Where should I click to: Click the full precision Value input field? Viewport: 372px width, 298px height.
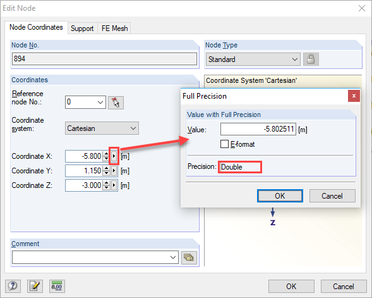click(258, 129)
